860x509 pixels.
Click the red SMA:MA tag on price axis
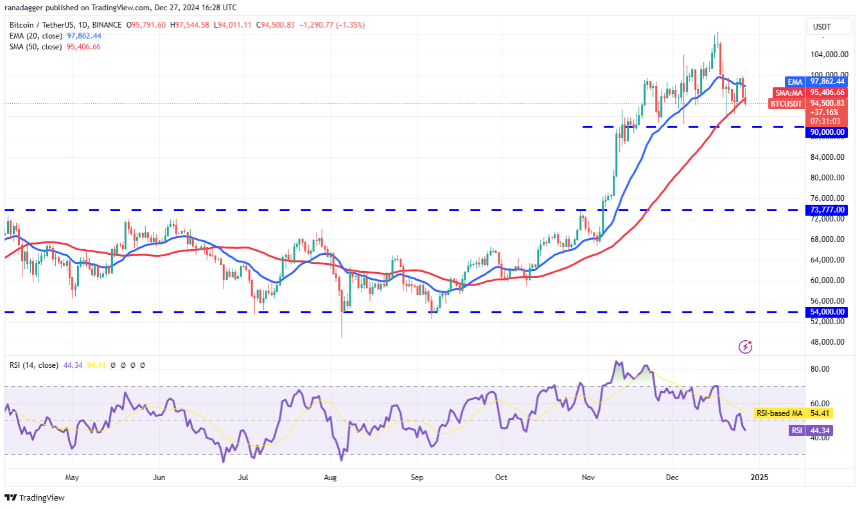[x=789, y=92]
